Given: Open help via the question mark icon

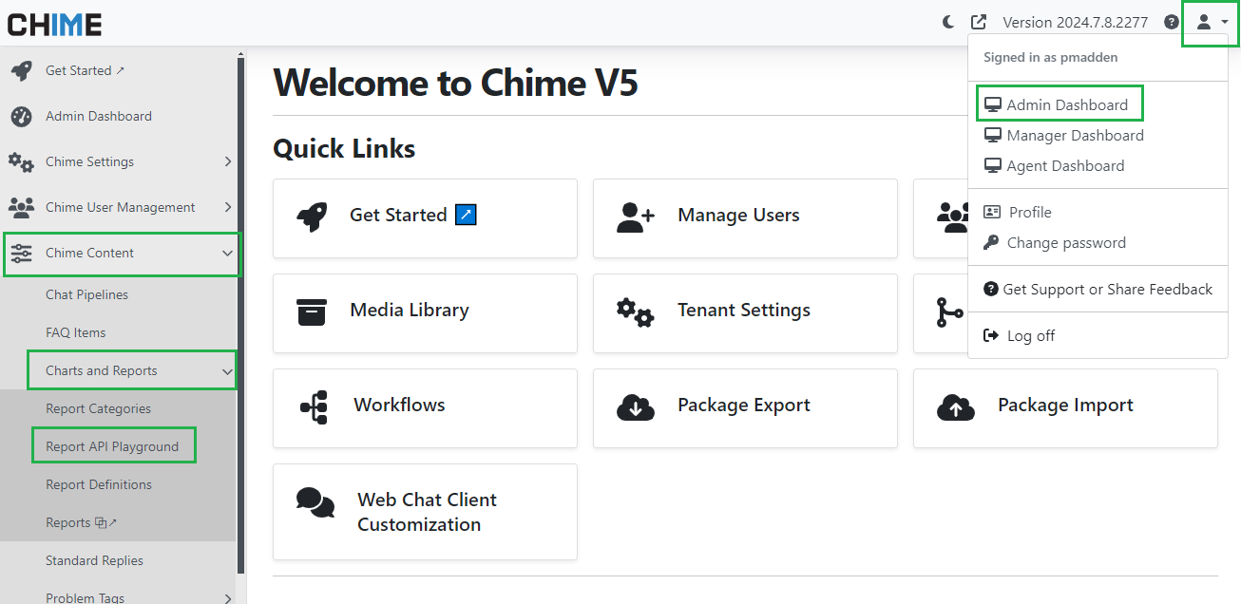Looking at the screenshot, I should pyautogui.click(x=1172, y=22).
